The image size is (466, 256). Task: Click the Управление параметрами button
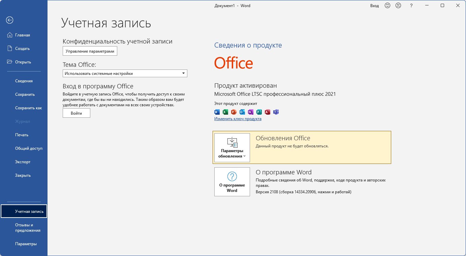tap(90, 51)
